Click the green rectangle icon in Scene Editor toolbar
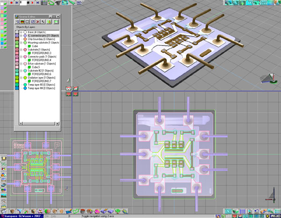The image size is (281, 218). (56, 22)
